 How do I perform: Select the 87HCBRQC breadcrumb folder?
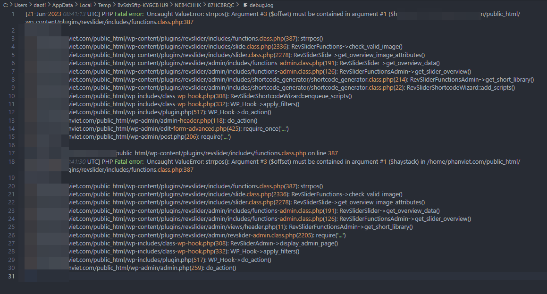point(221,5)
